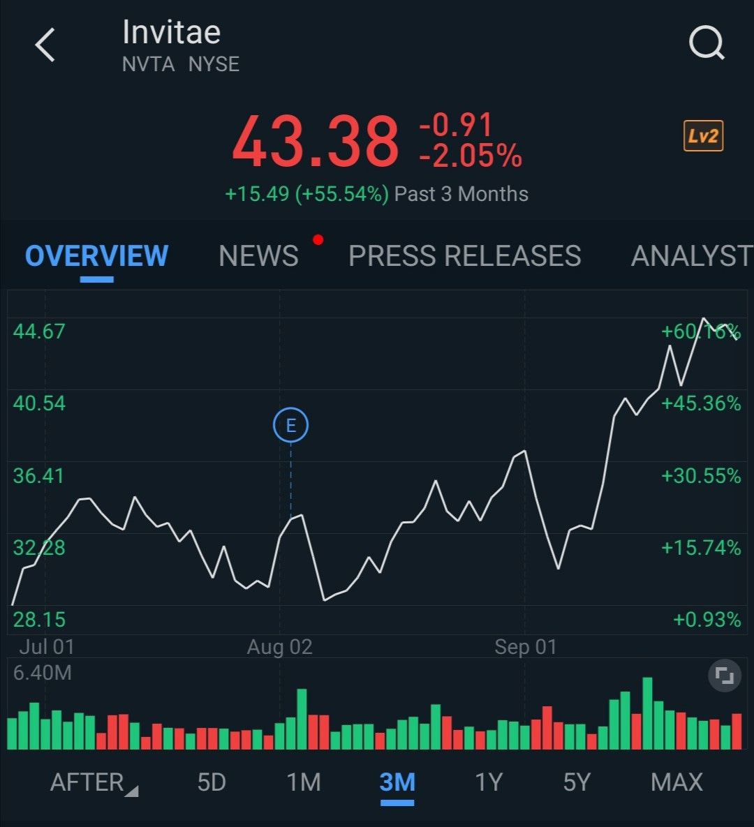Tap the Aug 02 date label
This screenshot has width=754, height=827.
point(280,647)
